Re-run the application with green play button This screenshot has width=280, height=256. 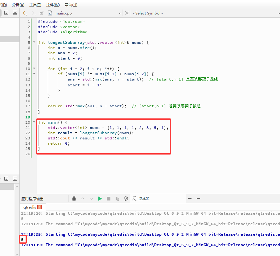[x=100, y=199]
